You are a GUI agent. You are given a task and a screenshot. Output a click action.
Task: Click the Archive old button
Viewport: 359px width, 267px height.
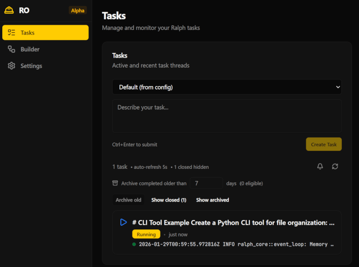[x=128, y=200]
